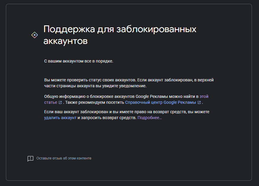259x186 pixels.
Task: Click "Оставьте отзыв об этом контенте"
Action: click(x=64, y=158)
